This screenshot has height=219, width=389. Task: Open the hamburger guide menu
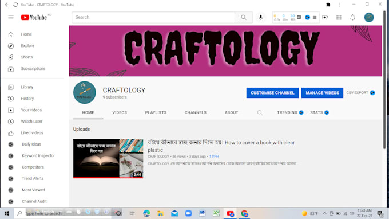(11, 17)
